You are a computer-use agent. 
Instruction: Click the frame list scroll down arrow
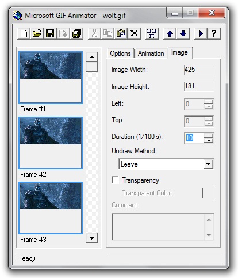coord(92,238)
